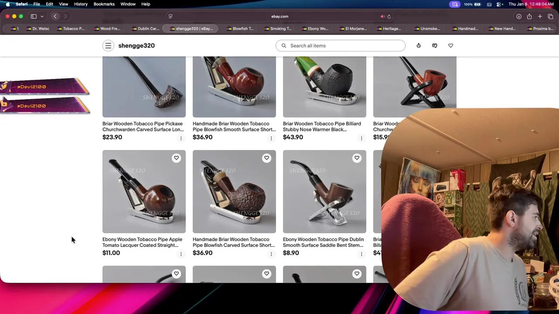Screen dimensions: 559x314
Task: Open Ebony Apple Tomato Lacquer Coated title
Action: pyautogui.click(x=142, y=242)
